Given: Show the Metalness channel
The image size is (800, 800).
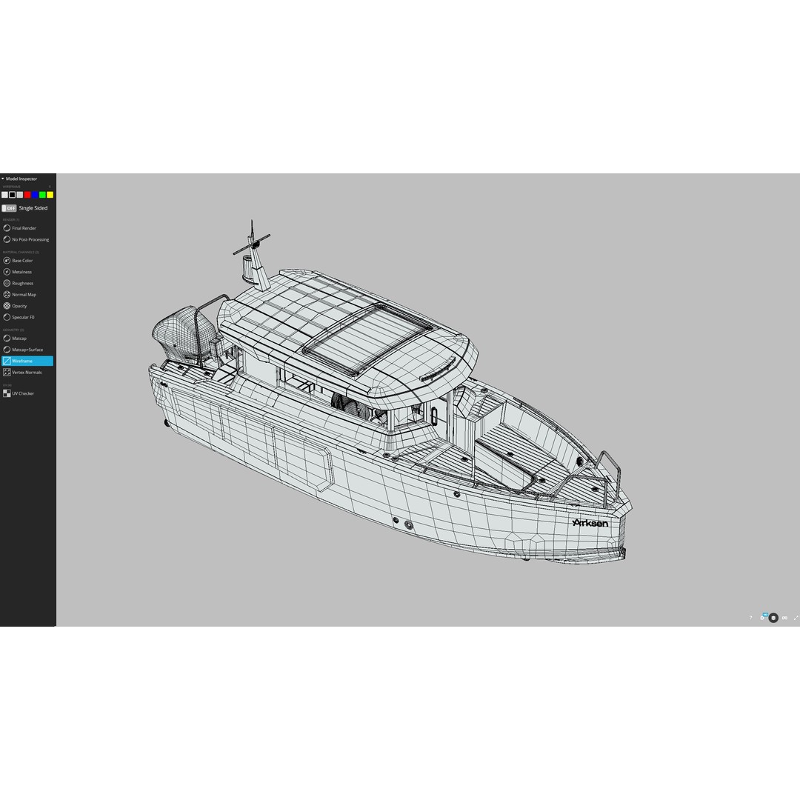Looking at the screenshot, I should tap(17, 272).
